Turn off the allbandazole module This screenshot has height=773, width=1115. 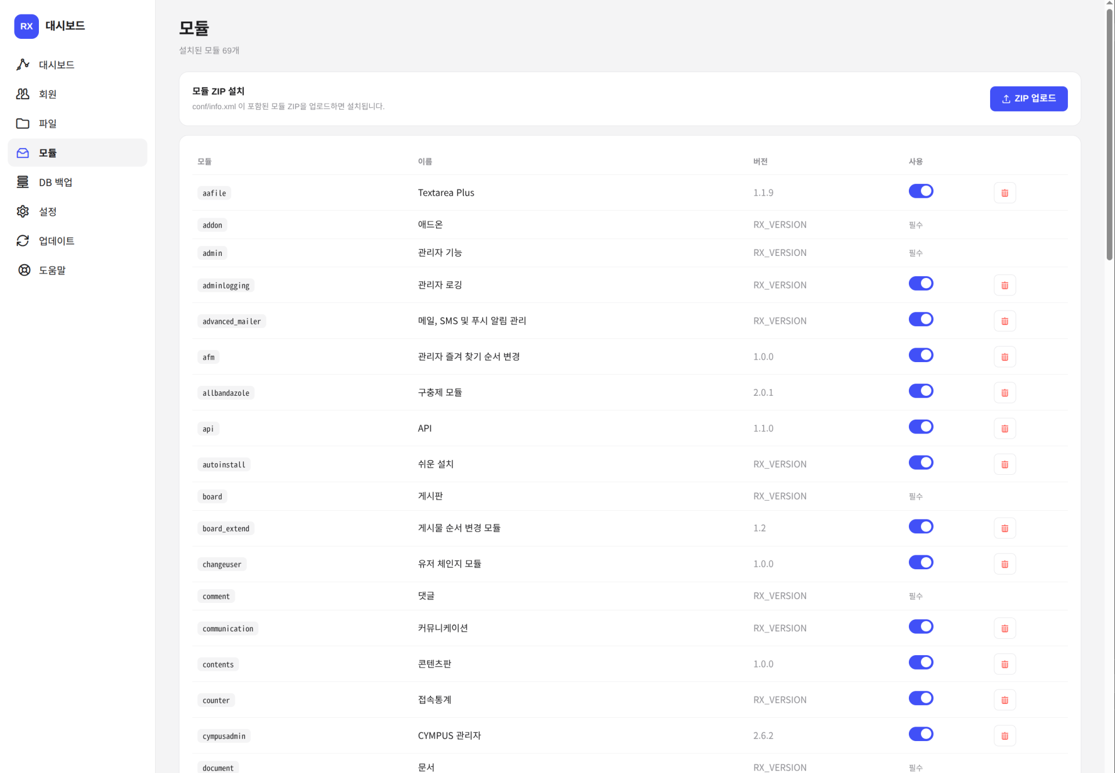coord(921,391)
